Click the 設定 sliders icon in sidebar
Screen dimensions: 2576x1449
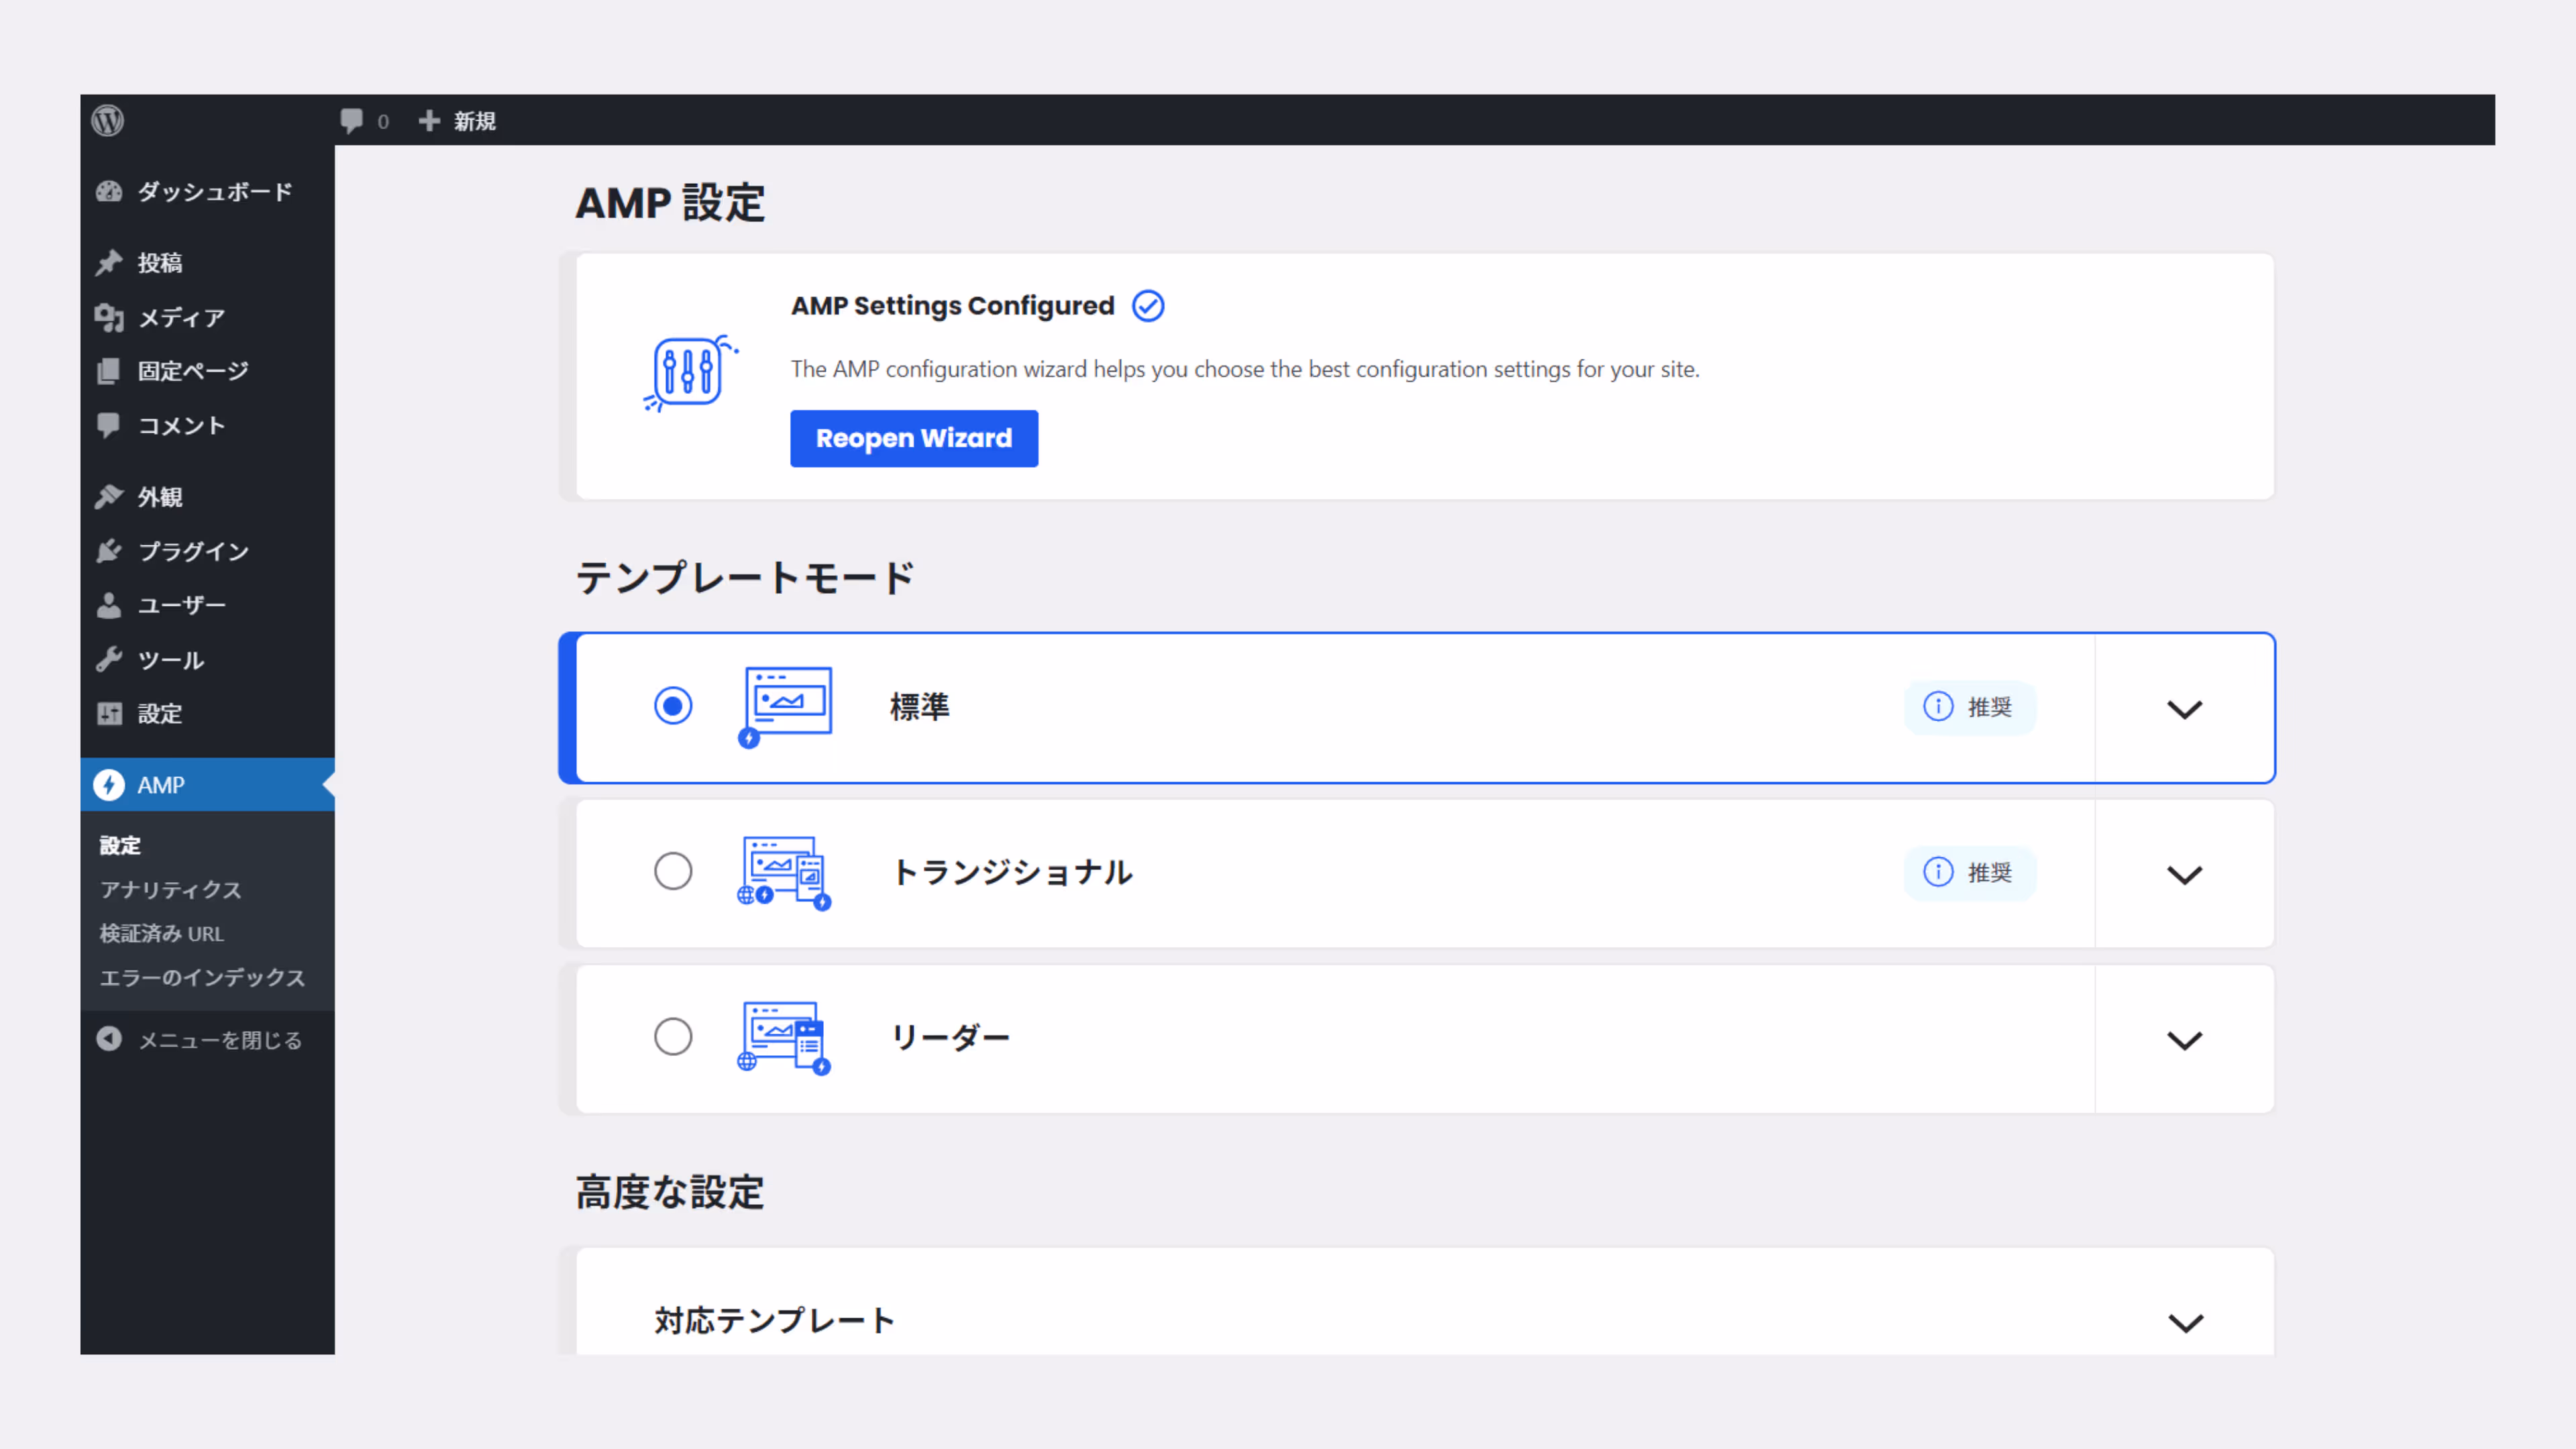(x=109, y=713)
